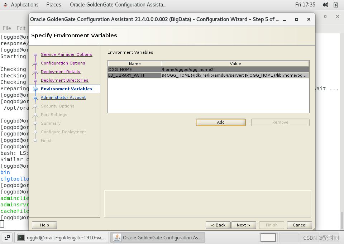Click the Back button
This screenshot has height=244, width=344.
point(218,225)
